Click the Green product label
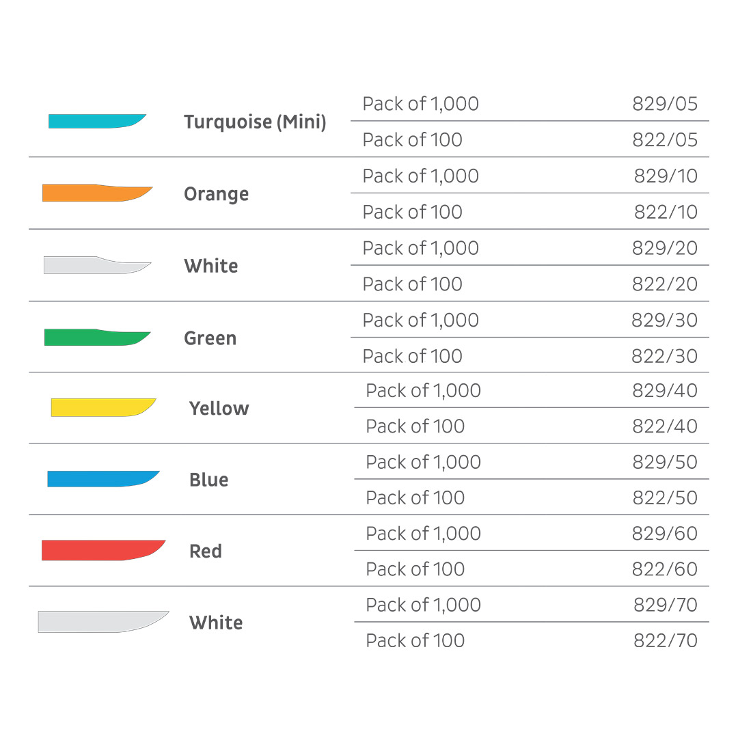This screenshot has height=738, width=738. tap(210, 338)
